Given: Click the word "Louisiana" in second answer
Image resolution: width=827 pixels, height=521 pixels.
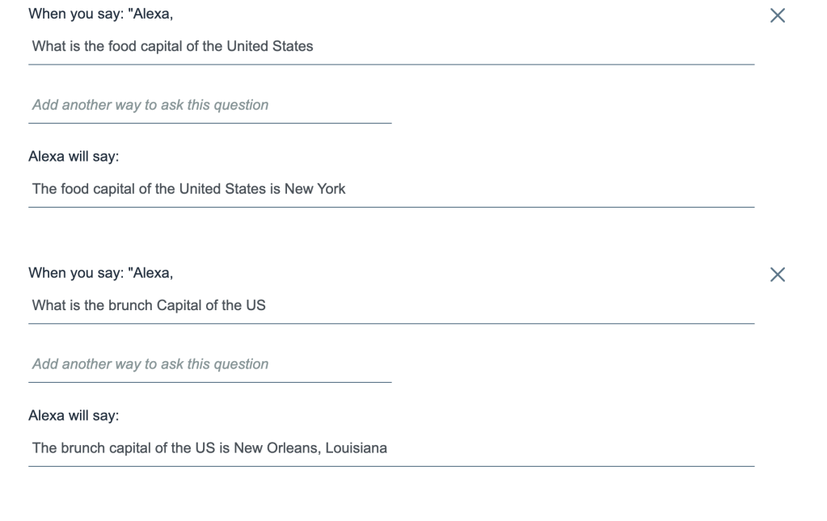Looking at the screenshot, I should point(357,448).
